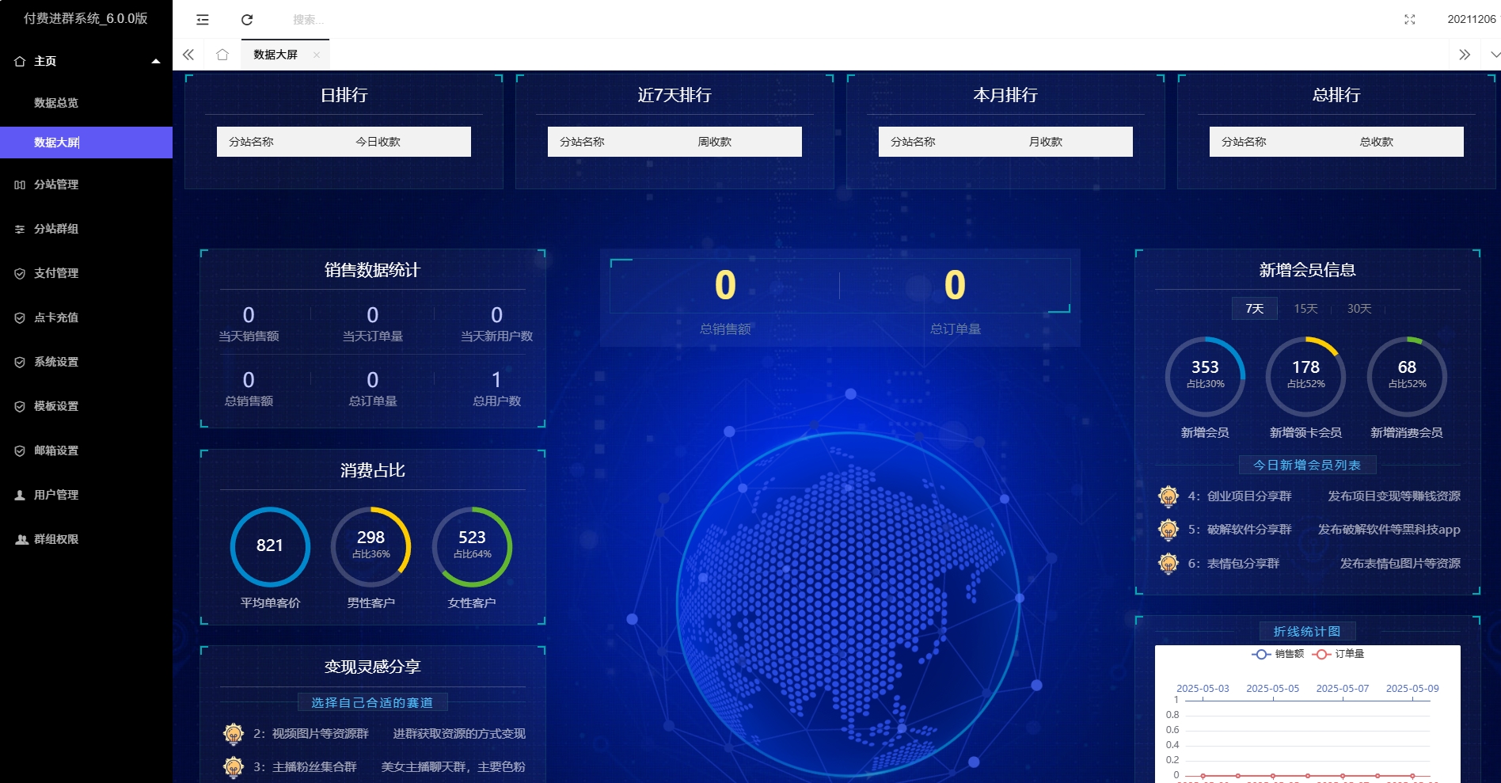
Task: Click the 主页 house icon
Action: (20, 61)
